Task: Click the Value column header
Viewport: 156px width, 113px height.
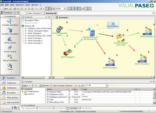Action: tap(108, 89)
